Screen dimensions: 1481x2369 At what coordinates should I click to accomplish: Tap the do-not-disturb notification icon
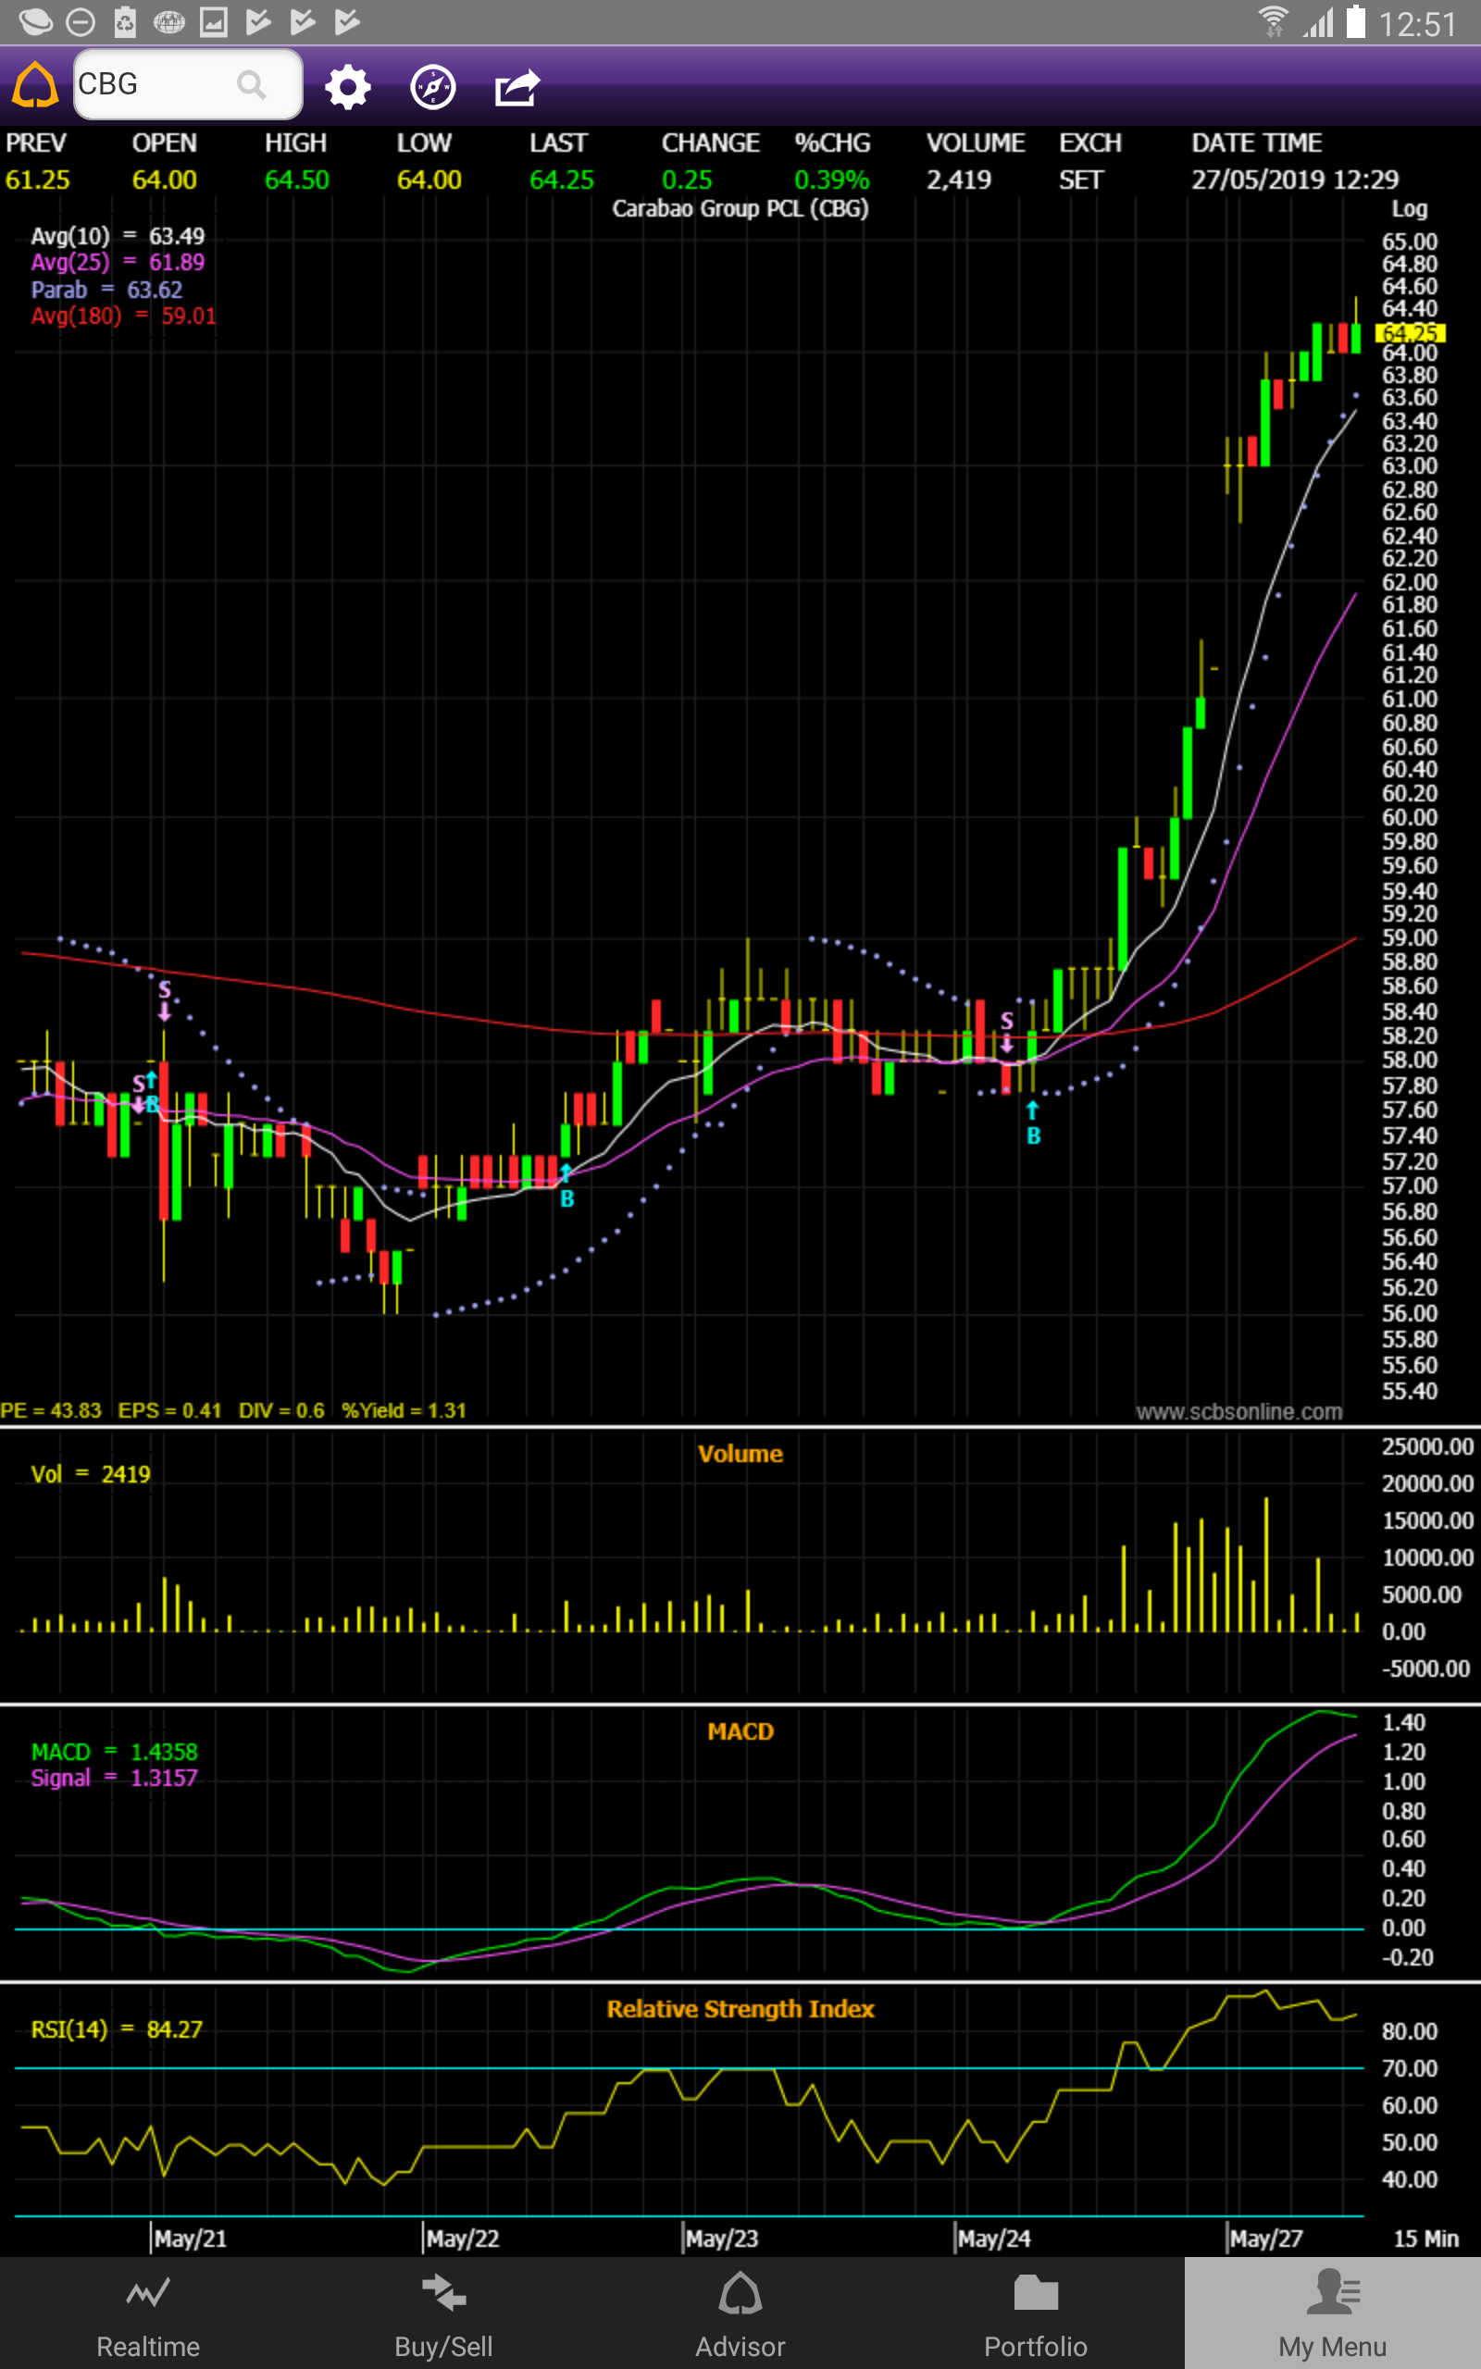[x=81, y=21]
